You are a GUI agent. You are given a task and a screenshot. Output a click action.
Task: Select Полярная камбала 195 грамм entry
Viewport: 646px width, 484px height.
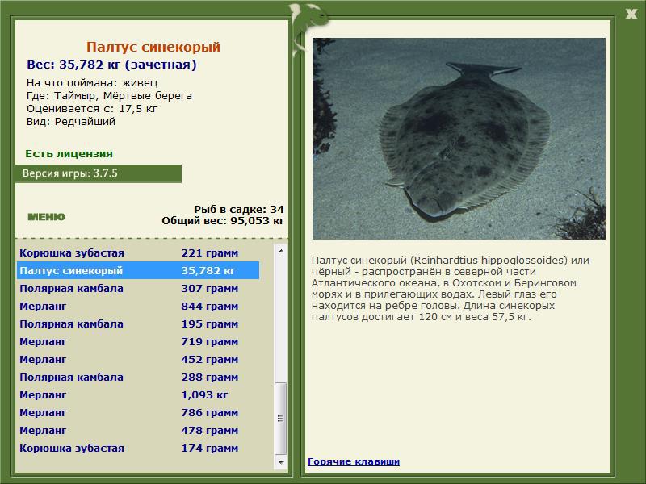pos(138,323)
